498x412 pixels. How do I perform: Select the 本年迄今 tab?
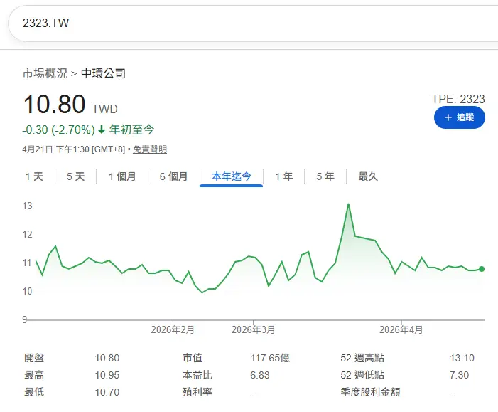click(x=231, y=176)
